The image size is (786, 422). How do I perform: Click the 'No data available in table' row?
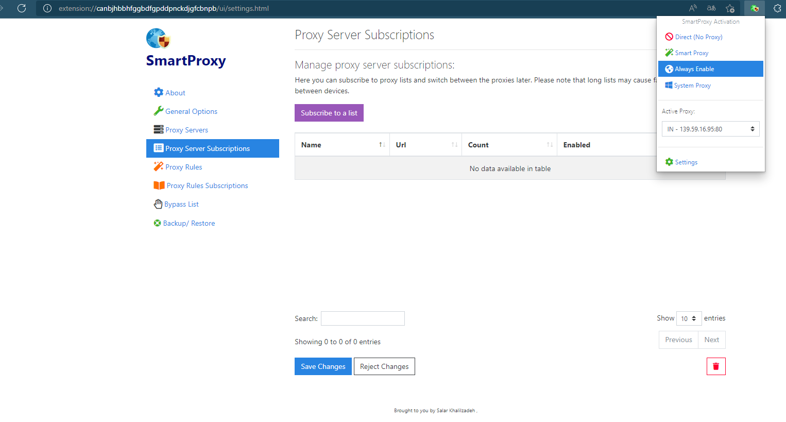[x=510, y=168]
